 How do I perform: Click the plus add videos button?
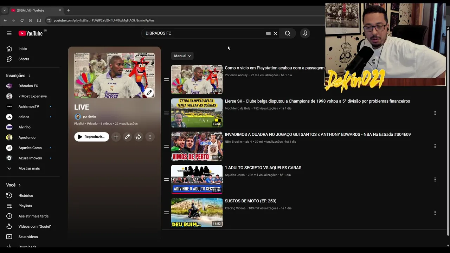[116, 137]
